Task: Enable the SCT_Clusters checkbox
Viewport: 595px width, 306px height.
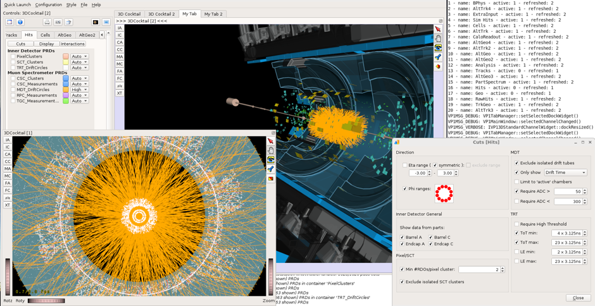Action: tap(13, 62)
